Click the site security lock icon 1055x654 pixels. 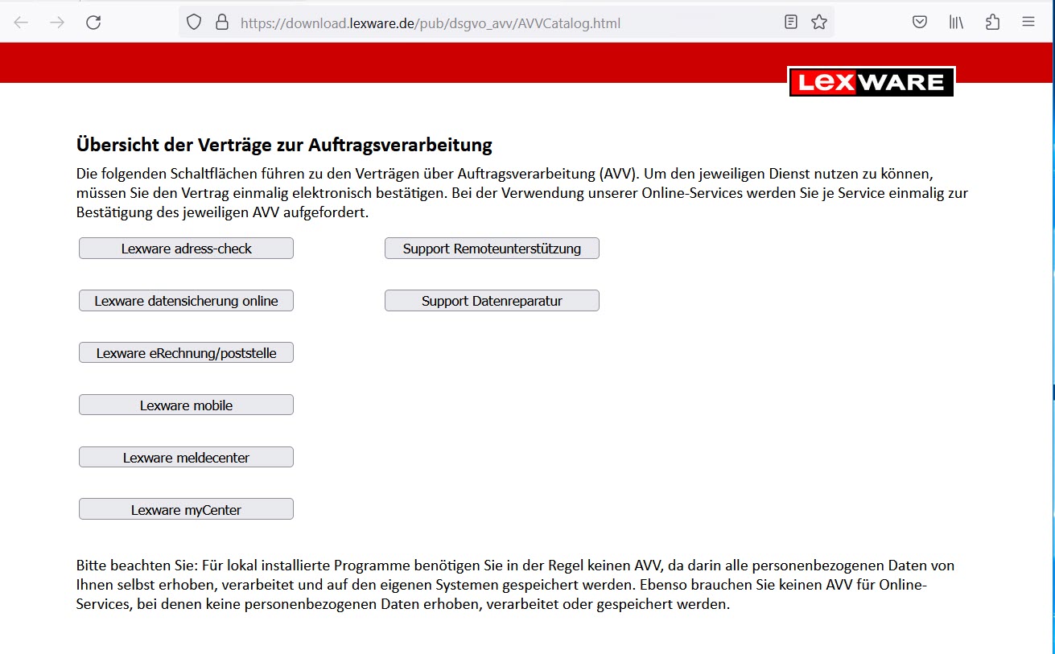point(222,22)
